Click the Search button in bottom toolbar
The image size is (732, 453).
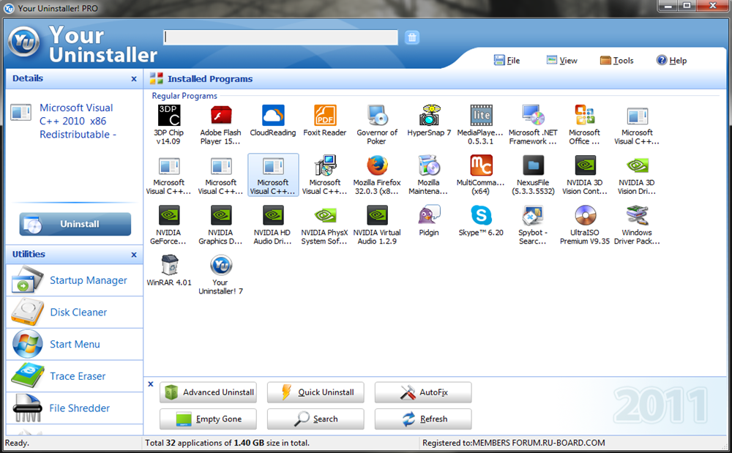(x=315, y=419)
